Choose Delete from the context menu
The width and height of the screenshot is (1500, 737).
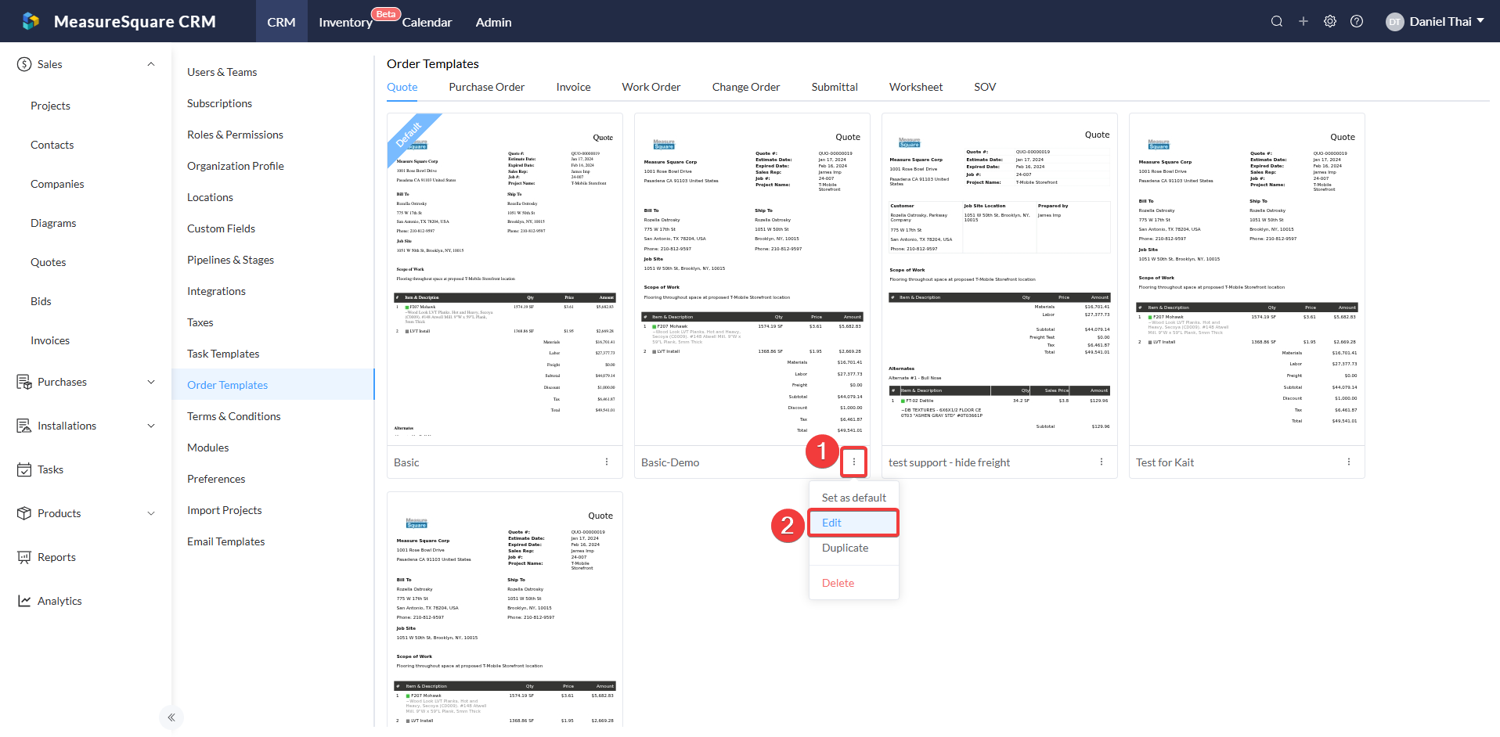854,583
